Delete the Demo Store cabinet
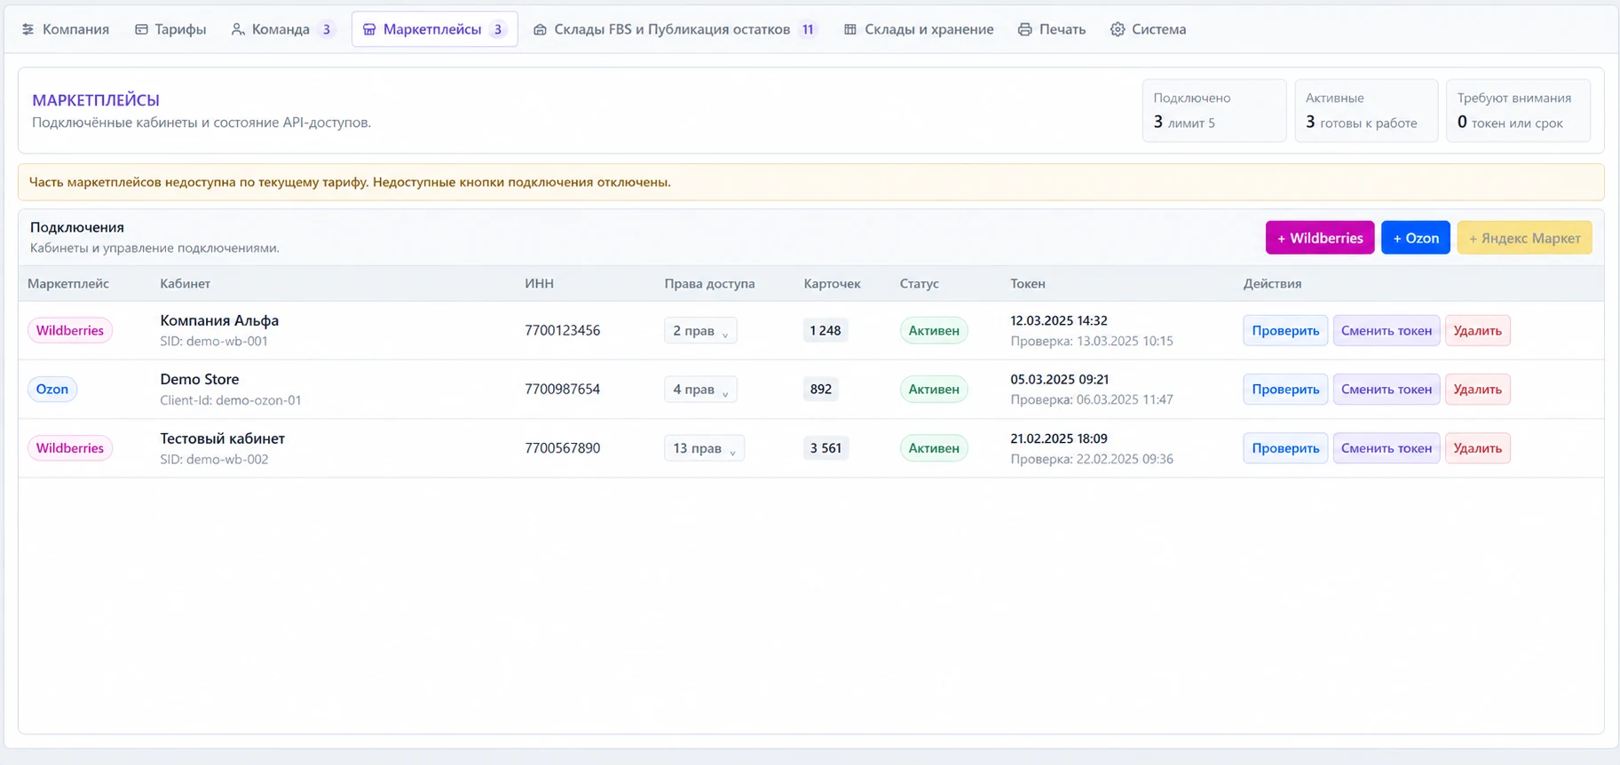Viewport: 1620px width, 765px height. pos(1478,389)
